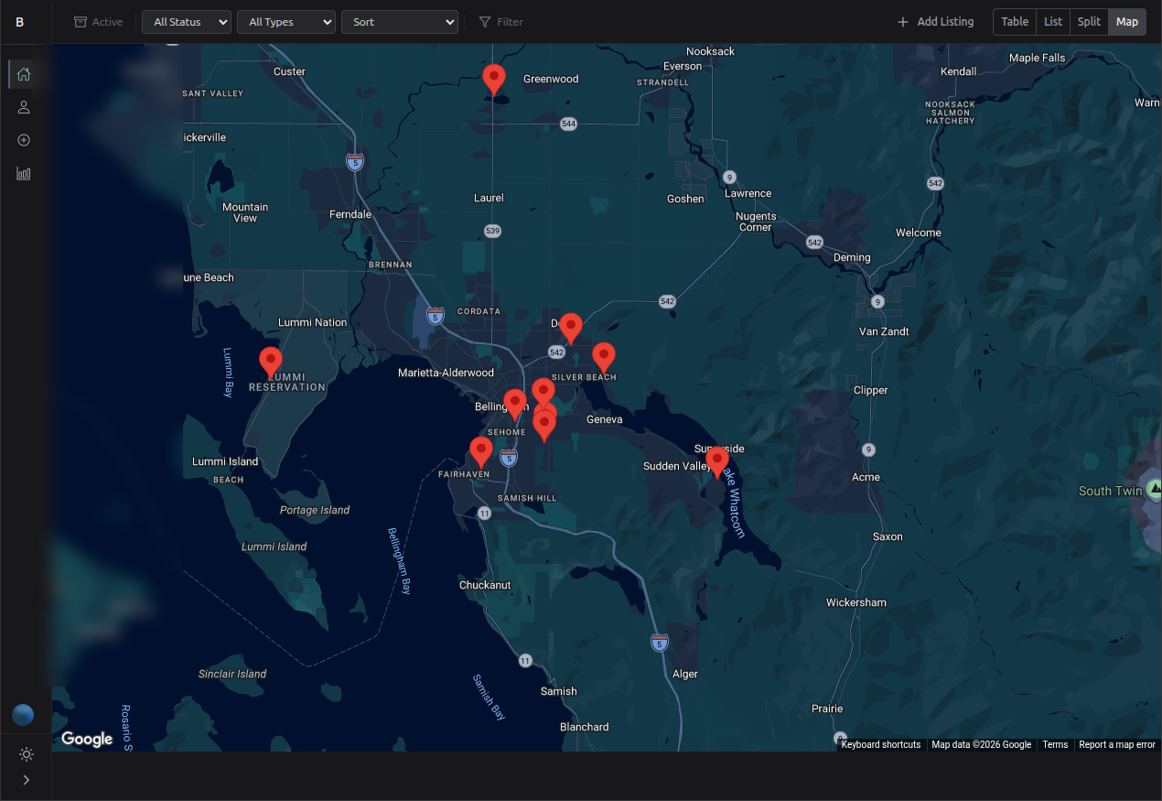Switch map view to Split mode
Viewport: 1162px width, 801px height.
point(1088,21)
